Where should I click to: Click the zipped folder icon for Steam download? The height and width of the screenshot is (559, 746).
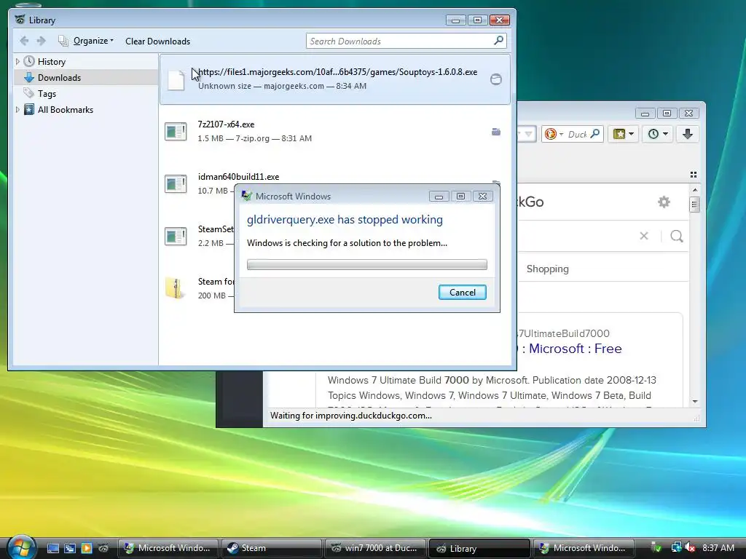pos(175,288)
